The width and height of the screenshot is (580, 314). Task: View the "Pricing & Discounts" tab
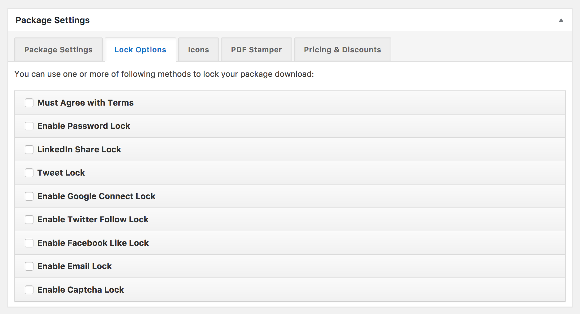click(342, 50)
